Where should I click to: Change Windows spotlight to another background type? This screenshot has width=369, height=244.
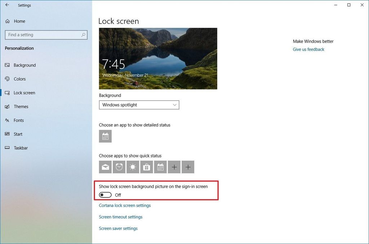pyautogui.click(x=139, y=105)
